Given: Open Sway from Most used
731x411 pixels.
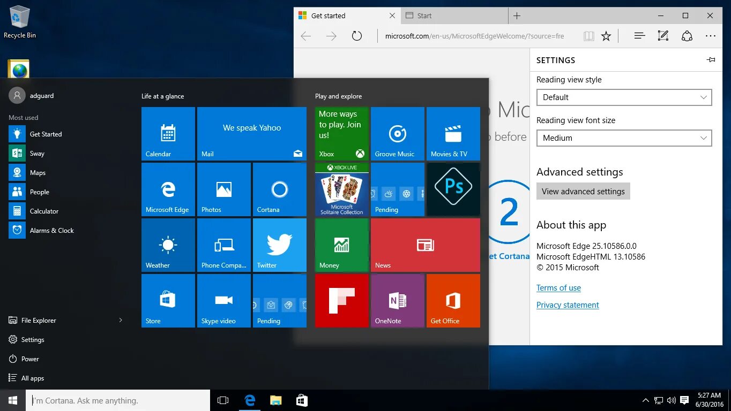Looking at the screenshot, I should point(68,153).
